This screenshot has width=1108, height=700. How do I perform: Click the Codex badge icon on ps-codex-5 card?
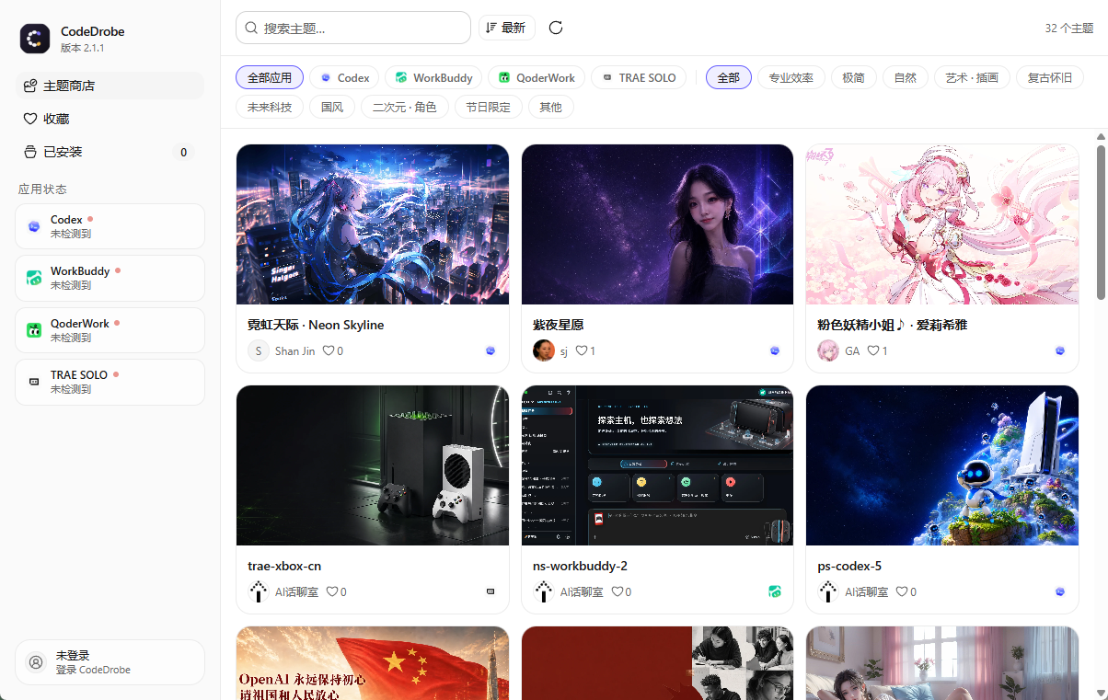tap(1060, 591)
